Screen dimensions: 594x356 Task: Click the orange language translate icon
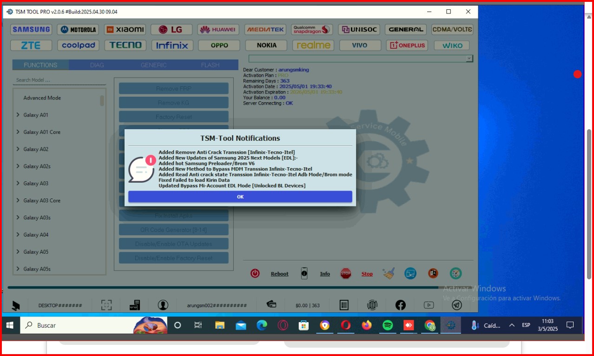(433, 273)
